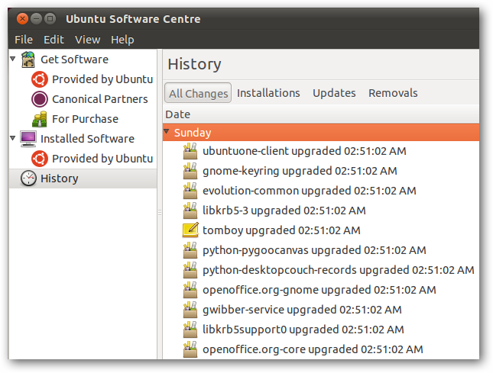
Task: Maximize the Ubuntu Software Centre window
Action: point(50,19)
